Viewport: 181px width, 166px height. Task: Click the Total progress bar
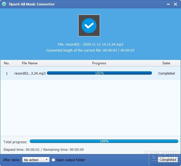tap(104, 141)
